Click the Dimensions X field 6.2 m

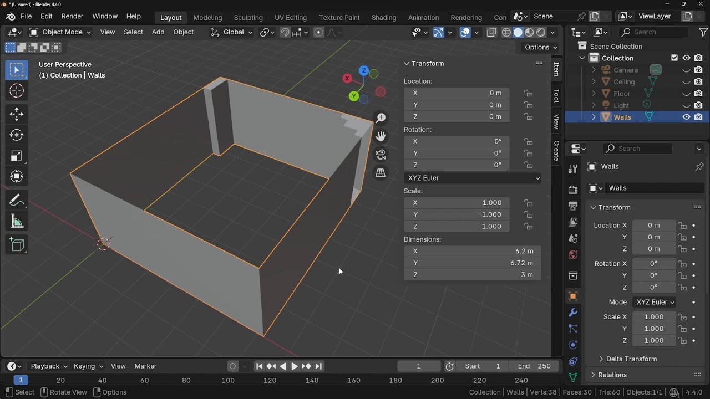[x=473, y=251]
